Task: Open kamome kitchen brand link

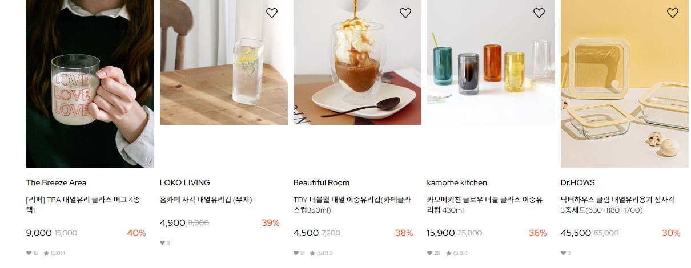Action: [x=457, y=182]
